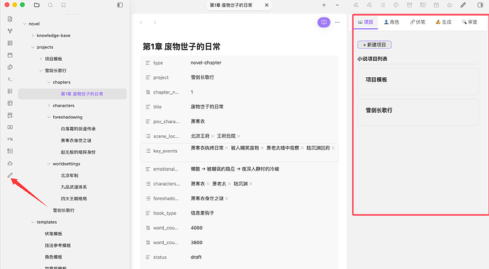Open the terminal command icon in ribbon
This screenshot has height=269, width=489.
(10, 79)
